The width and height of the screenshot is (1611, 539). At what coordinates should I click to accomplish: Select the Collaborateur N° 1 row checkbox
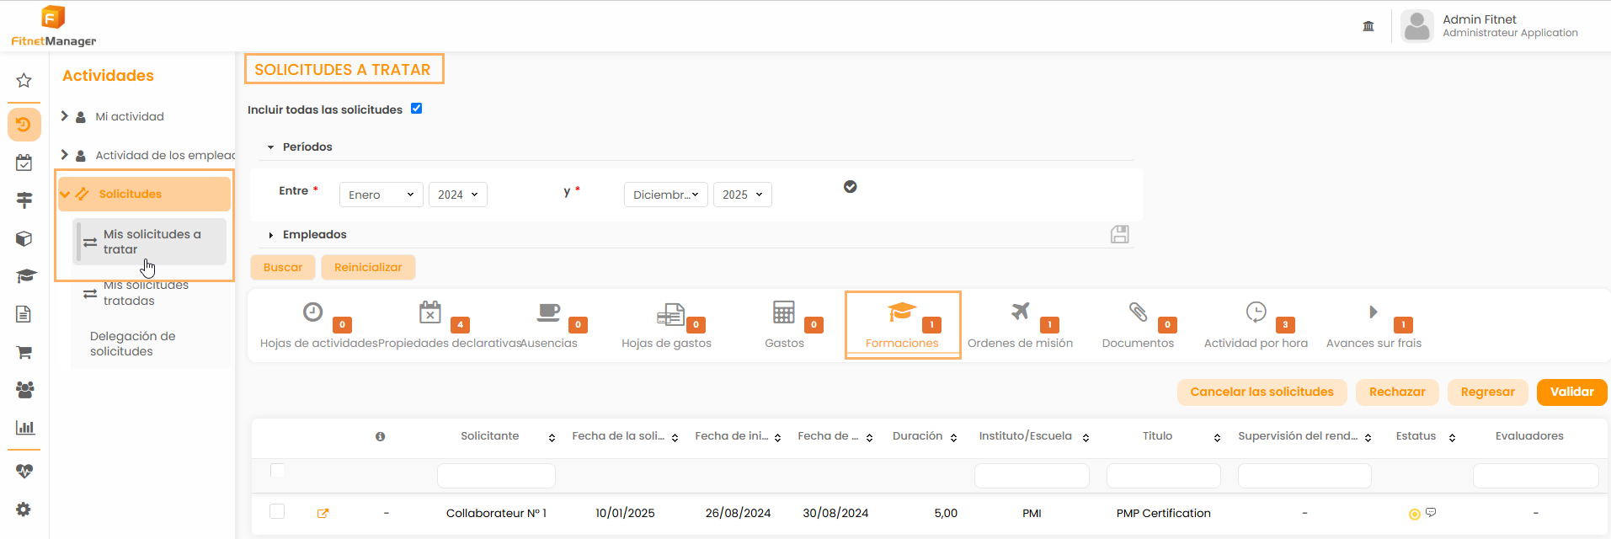pos(277,511)
